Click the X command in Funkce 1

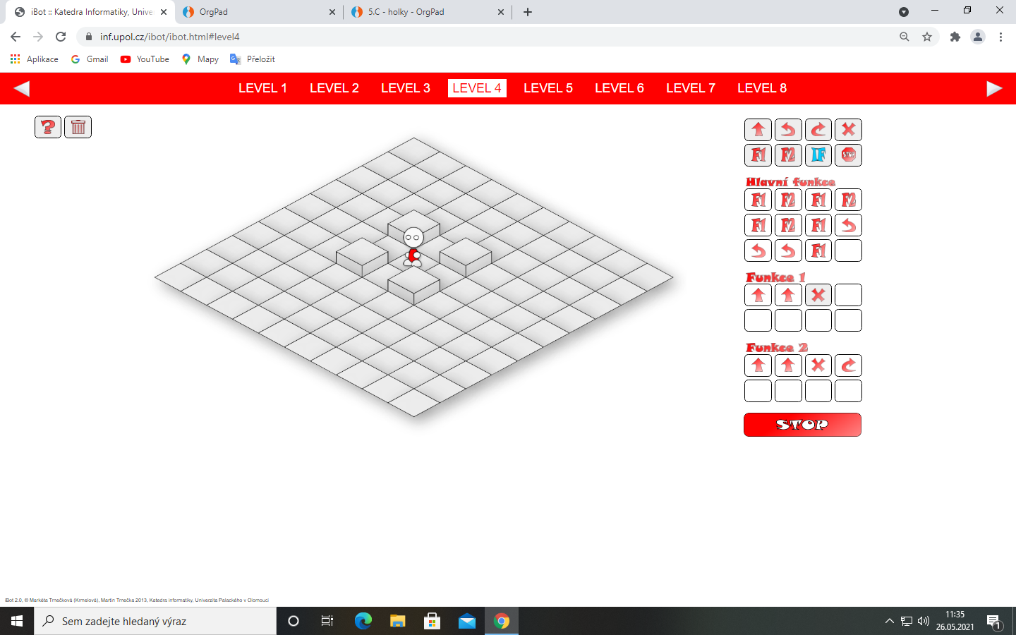point(818,295)
